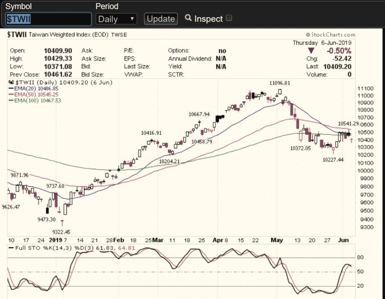Click the Options value no

click(222, 51)
